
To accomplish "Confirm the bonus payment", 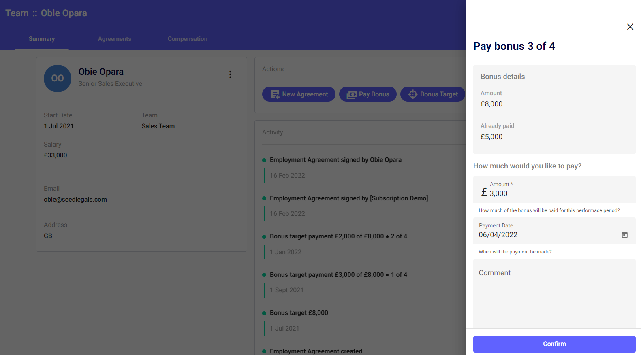I will point(554,344).
